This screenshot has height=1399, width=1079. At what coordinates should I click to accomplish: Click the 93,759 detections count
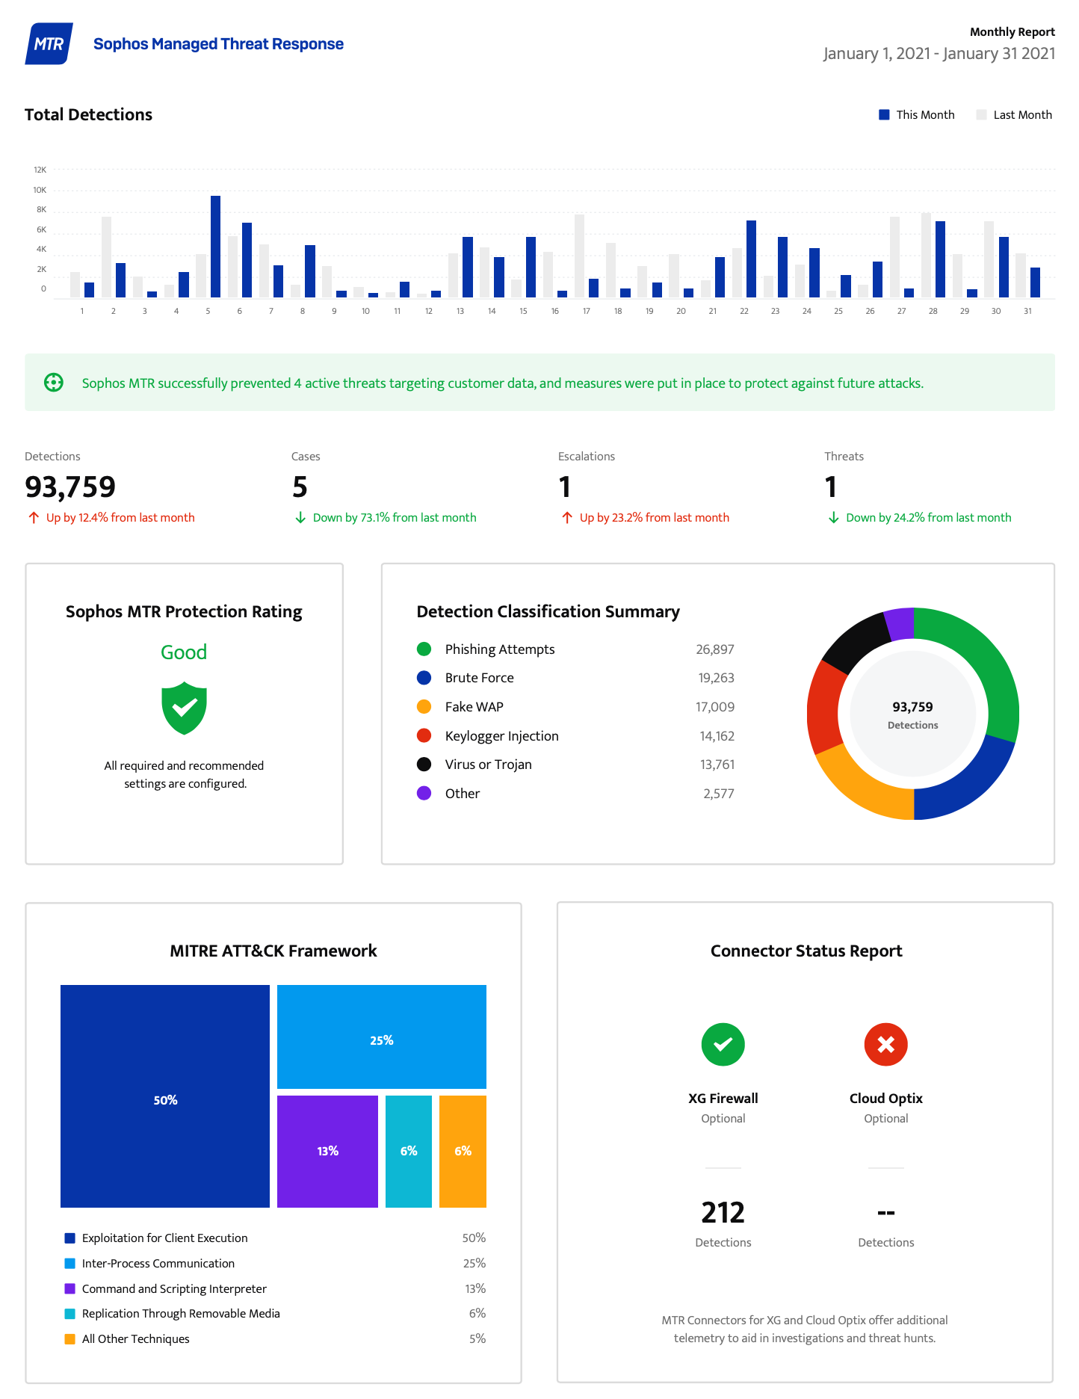tap(70, 487)
